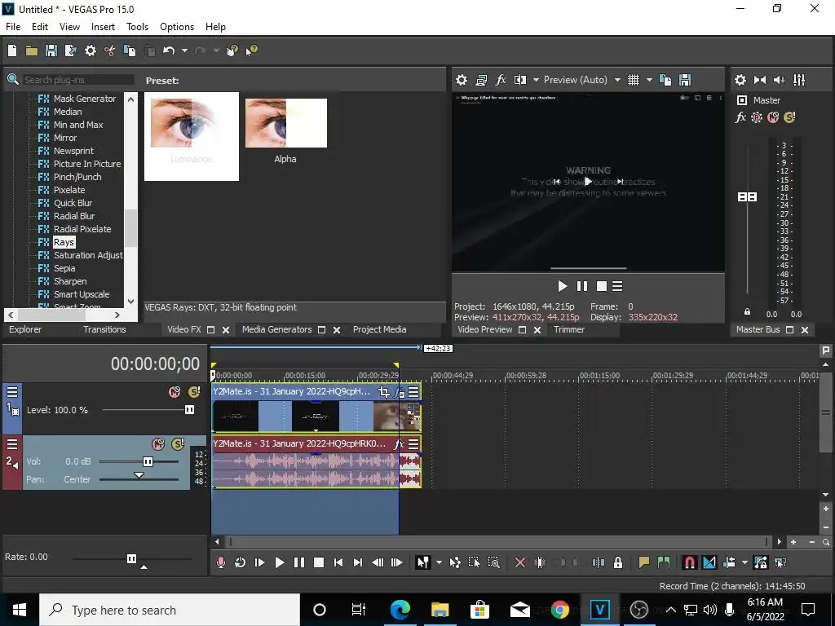Open What's This help icon
The height and width of the screenshot is (626, 835).
pyautogui.click(x=251, y=51)
